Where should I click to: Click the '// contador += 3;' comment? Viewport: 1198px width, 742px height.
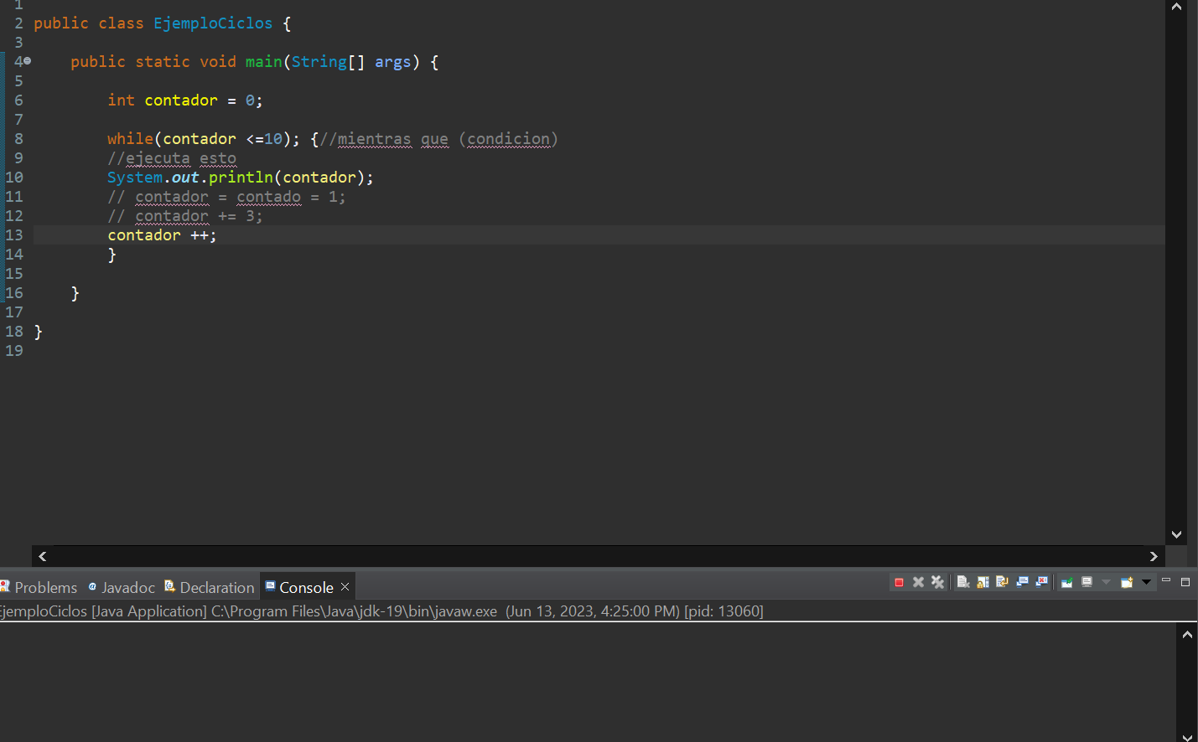click(185, 216)
